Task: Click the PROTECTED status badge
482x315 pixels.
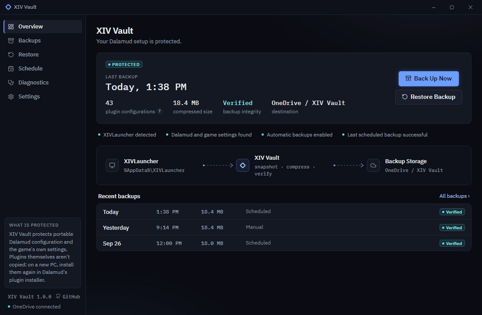Action: pyautogui.click(x=124, y=64)
